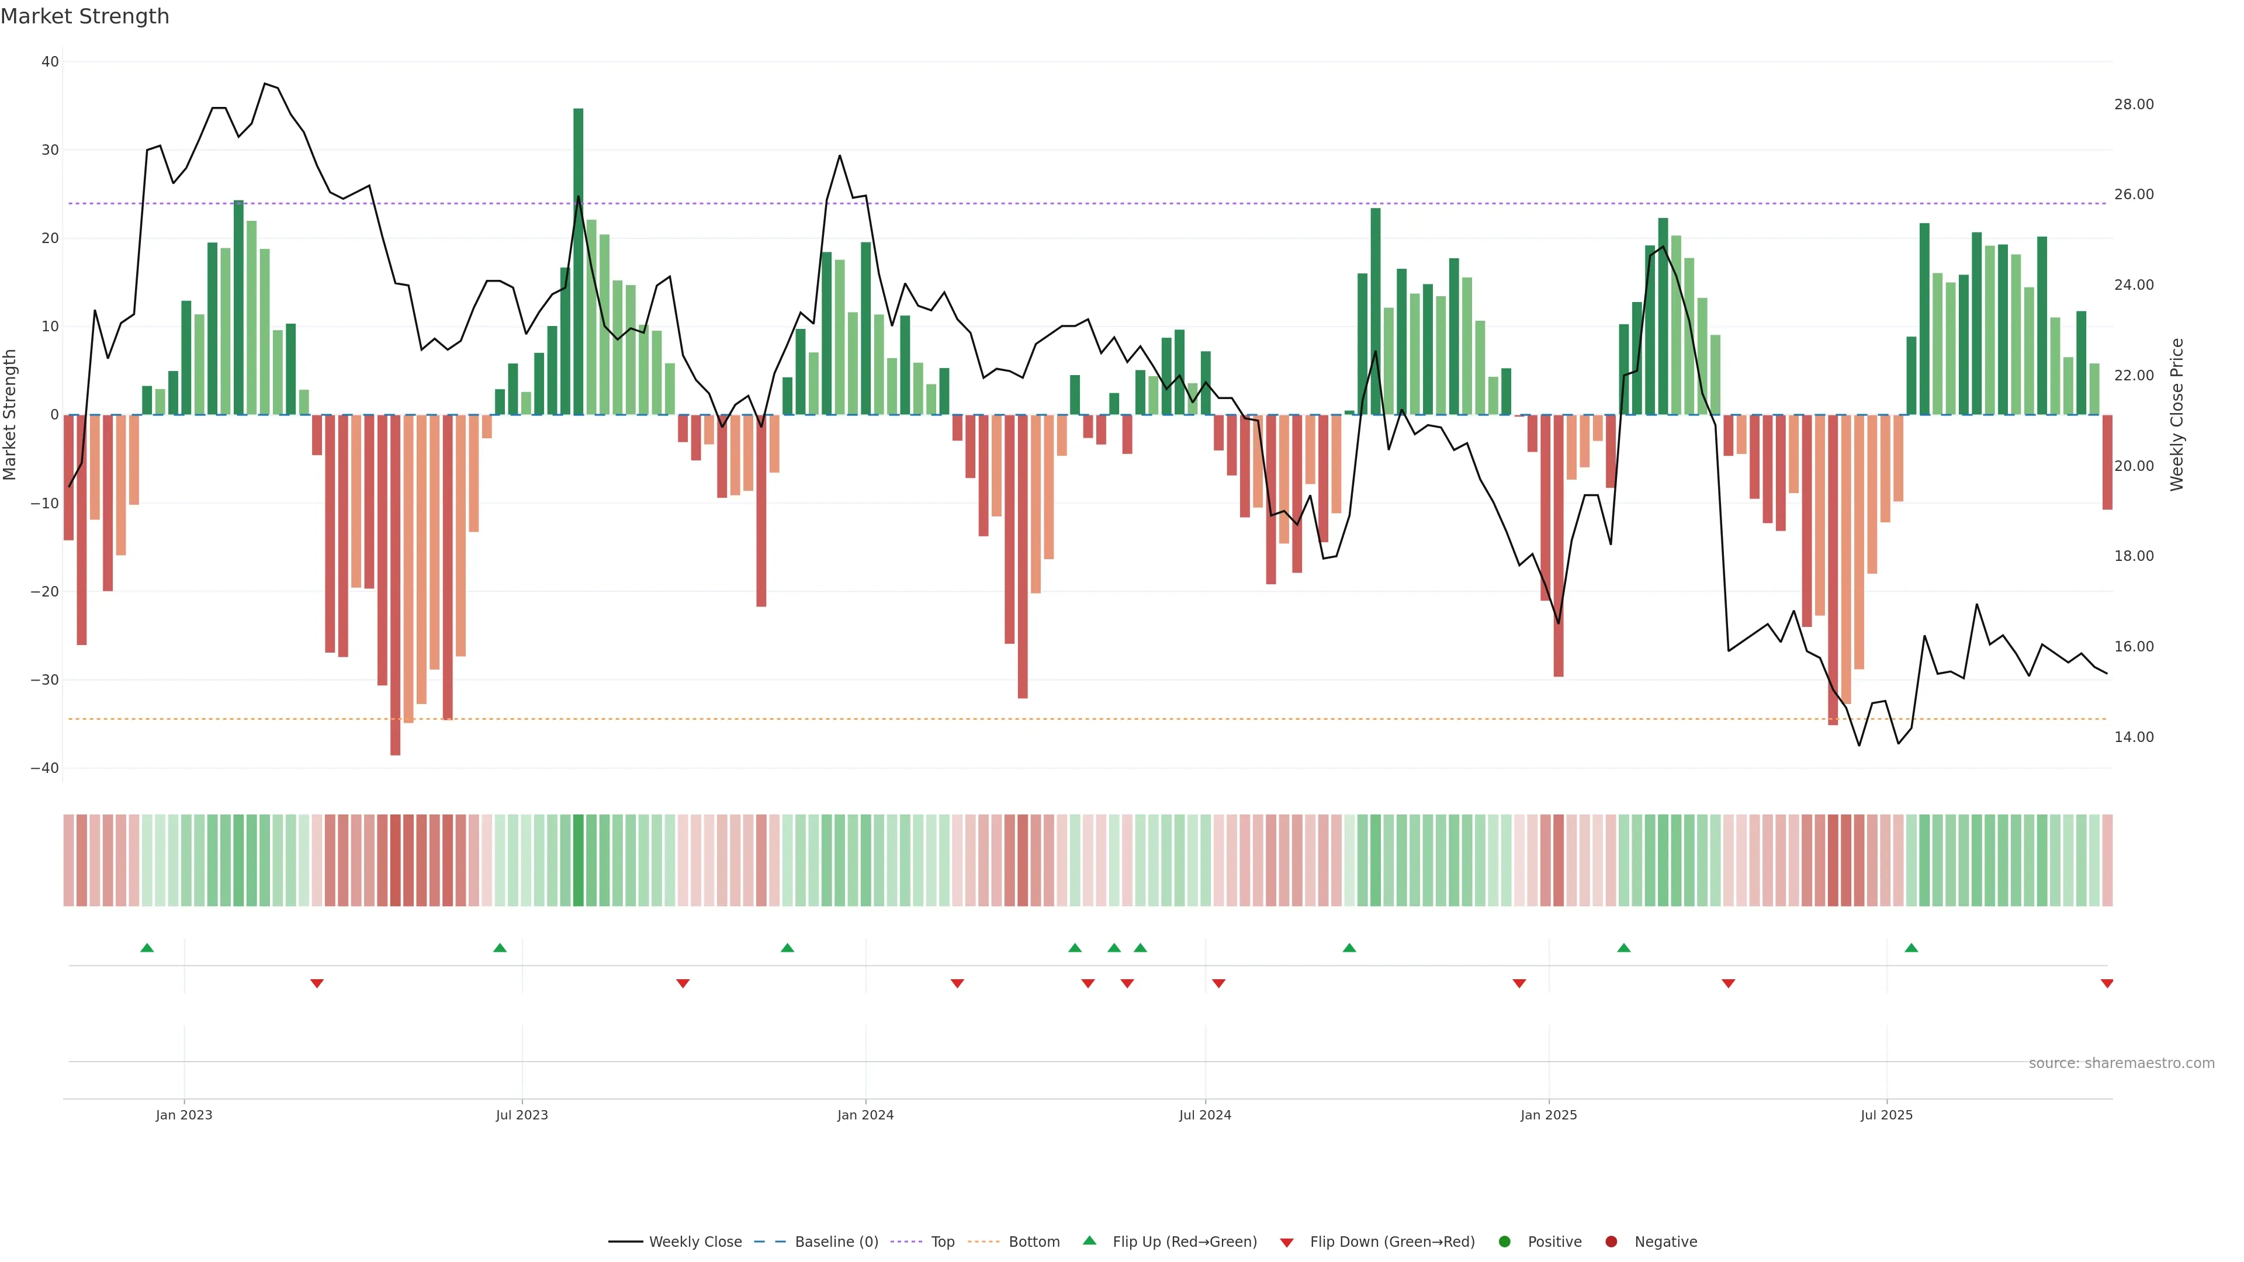This screenshot has width=2244, height=1262.
Task: Click the source: sharemaestro.com text
Action: coord(2121,1063)
